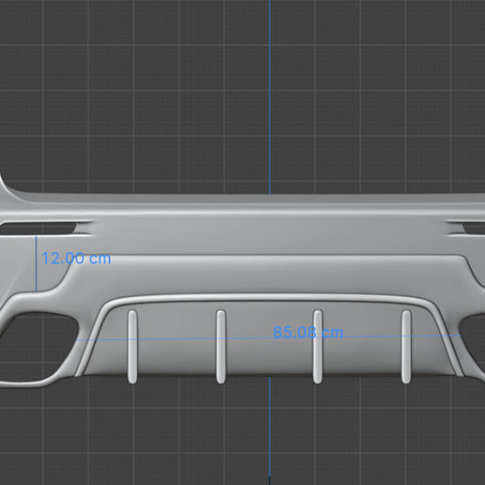Click the vertical 12 cm measurement line
The image size is (485, 485).
(x=37, y=263)
